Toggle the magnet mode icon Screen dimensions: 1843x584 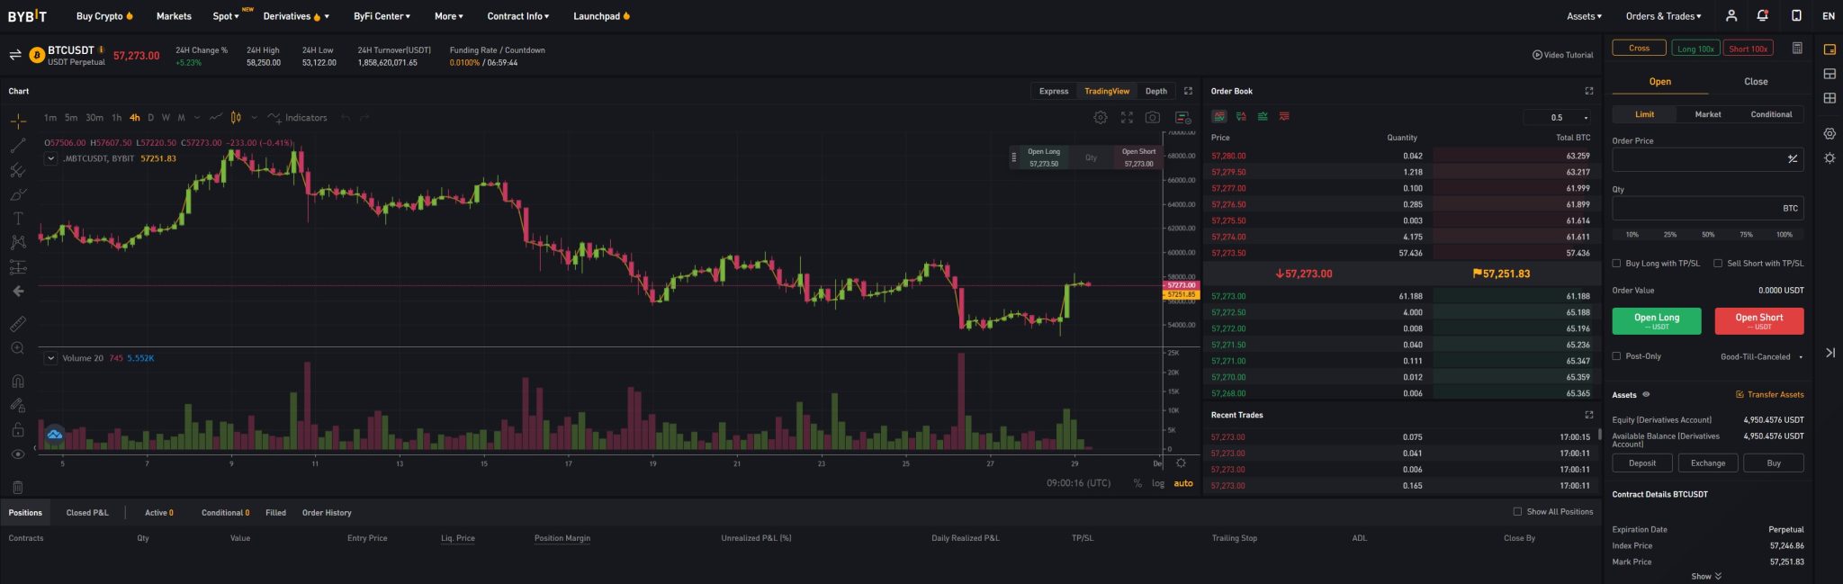pyautogui.click(x=18, y=381)
